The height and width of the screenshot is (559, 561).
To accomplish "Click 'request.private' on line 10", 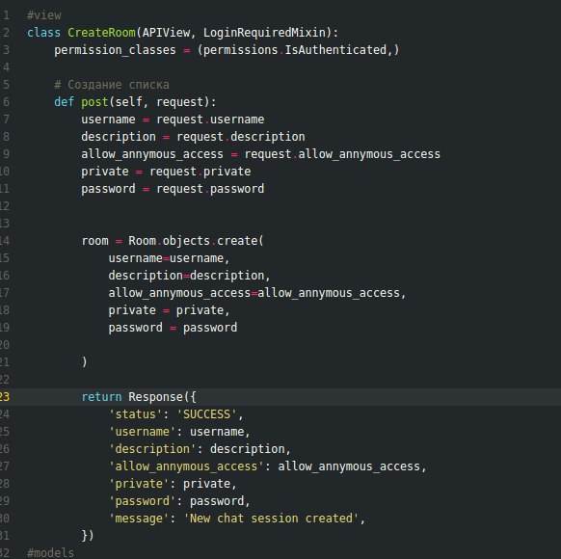I will click(x=200, y=172).
